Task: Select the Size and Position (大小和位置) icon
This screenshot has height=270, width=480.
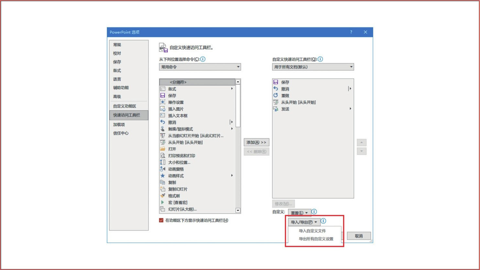Action: pos(163,162)
